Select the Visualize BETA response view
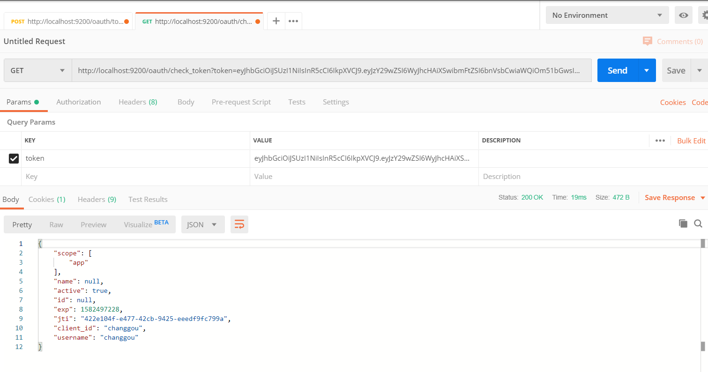This screenshot has width=708, height=372. (x=146, y=224)
